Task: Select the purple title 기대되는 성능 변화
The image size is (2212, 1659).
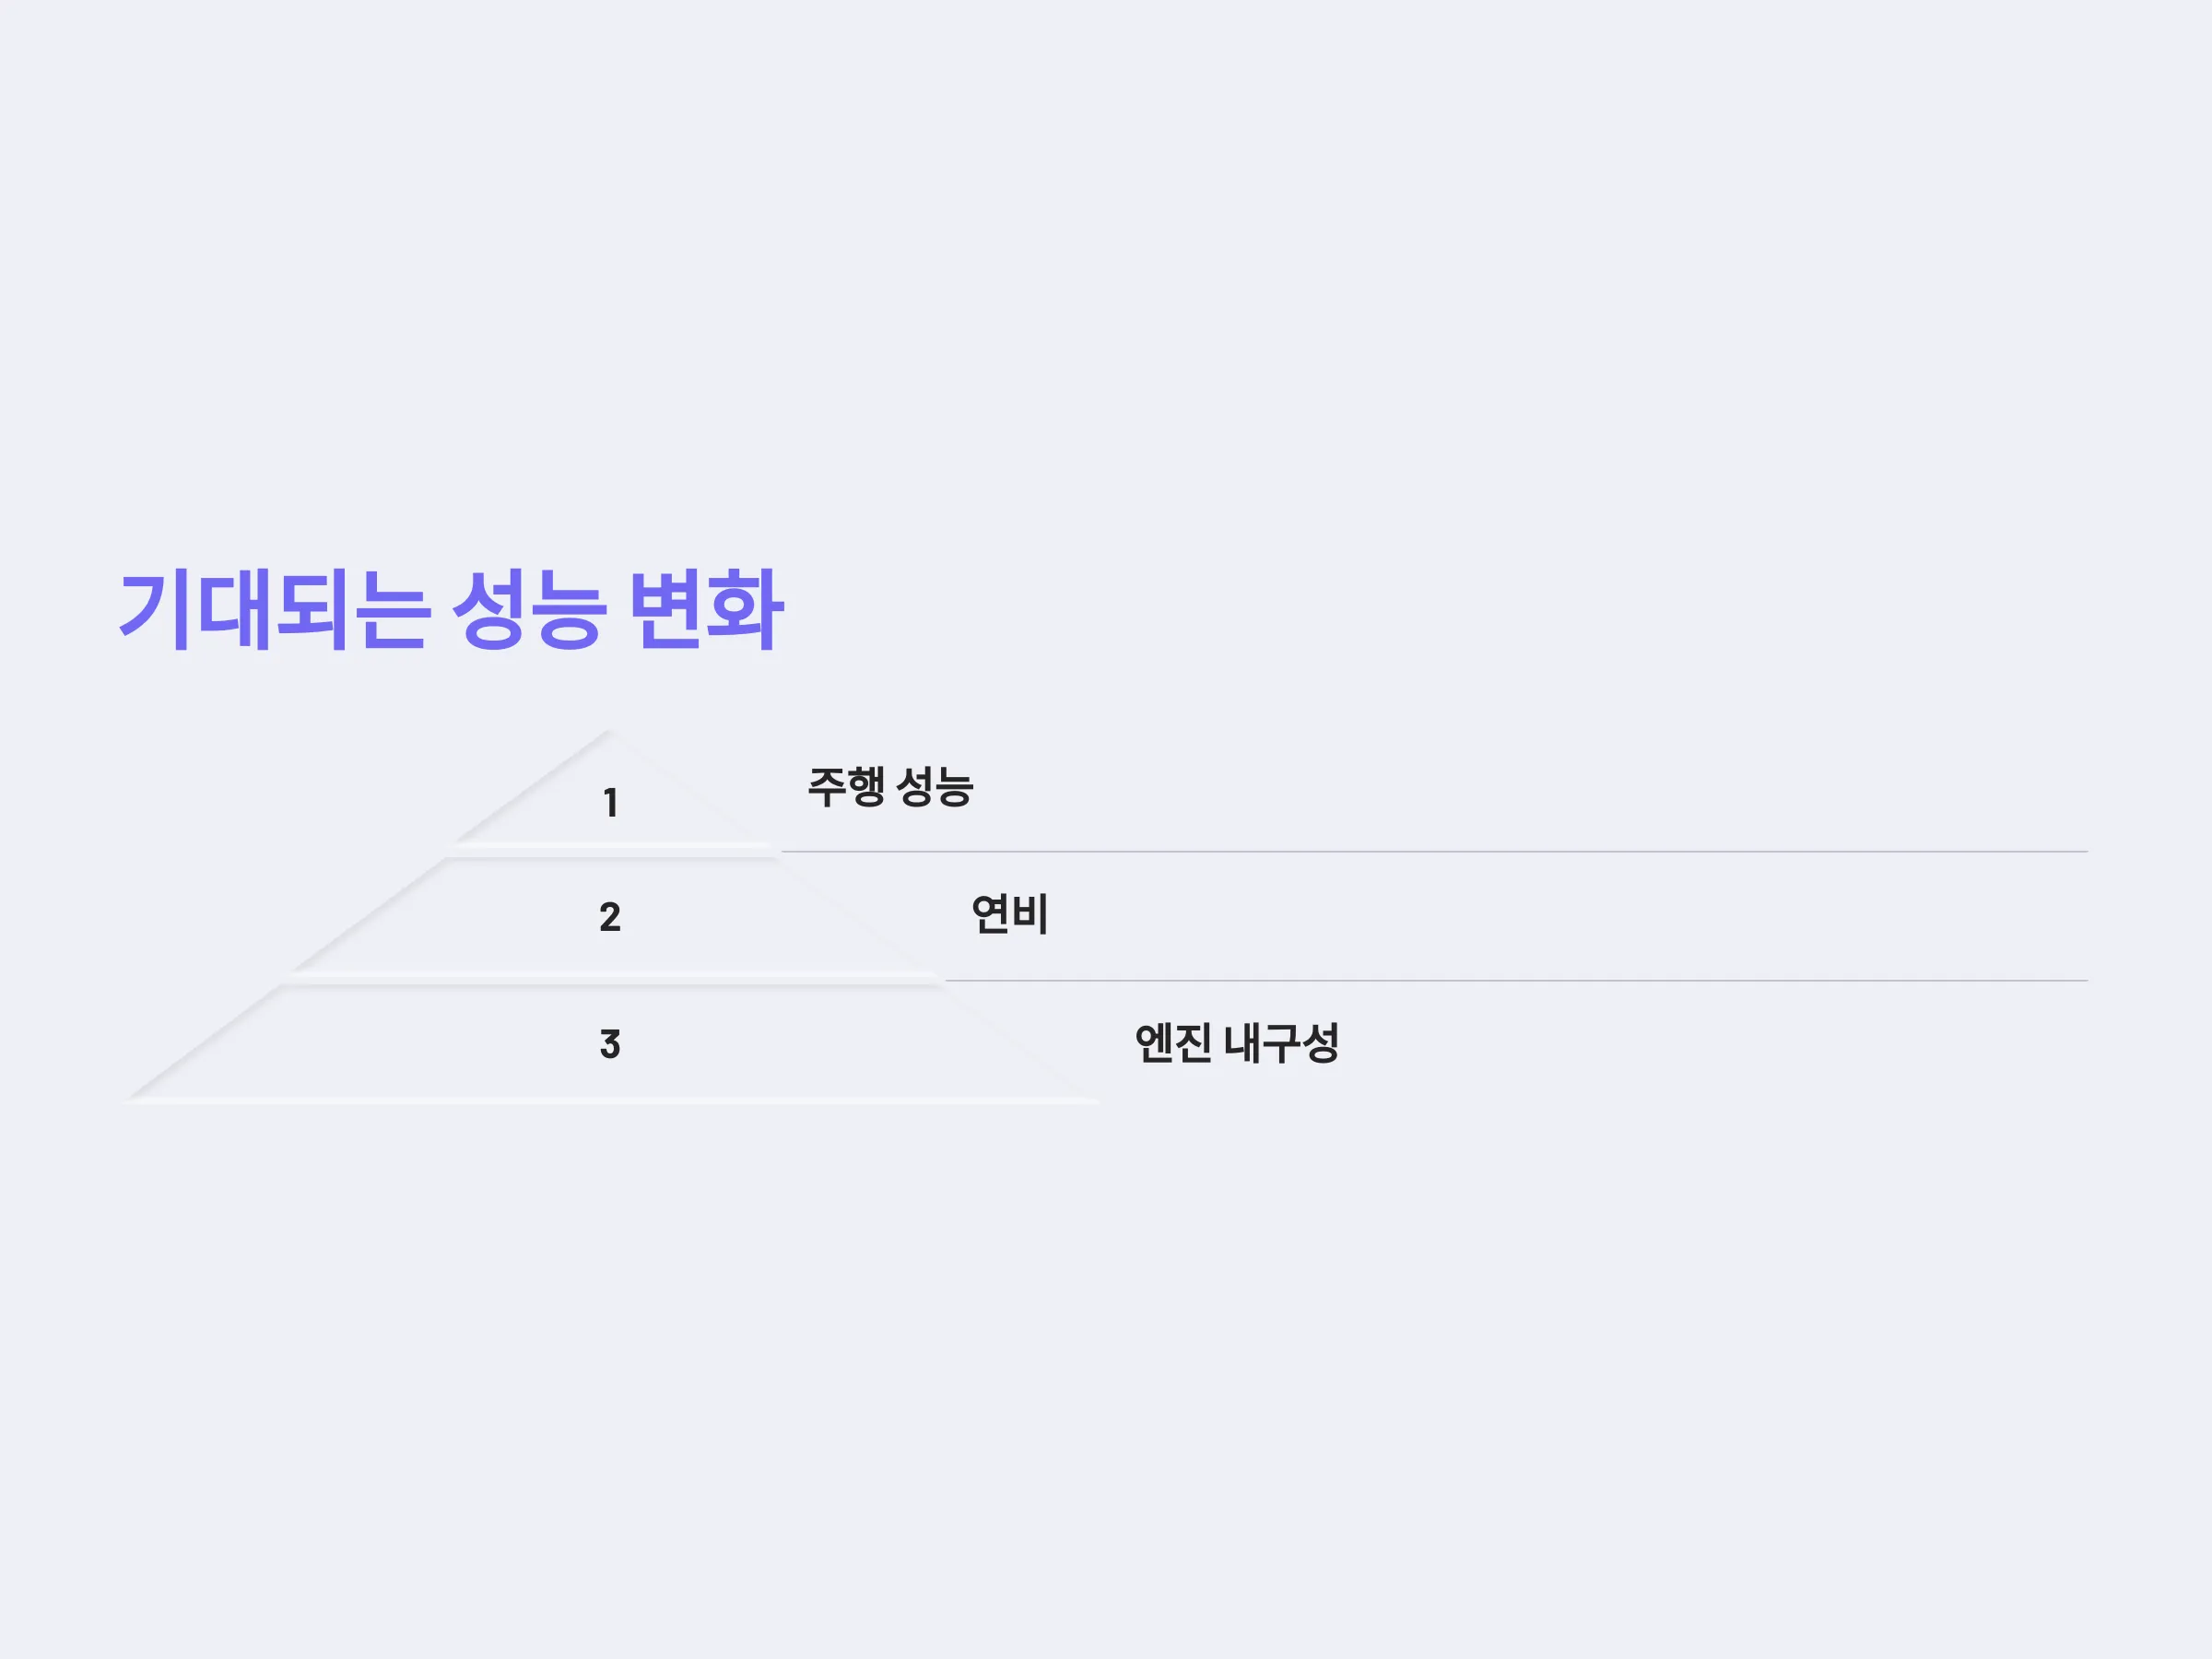Action: point(451,610)
